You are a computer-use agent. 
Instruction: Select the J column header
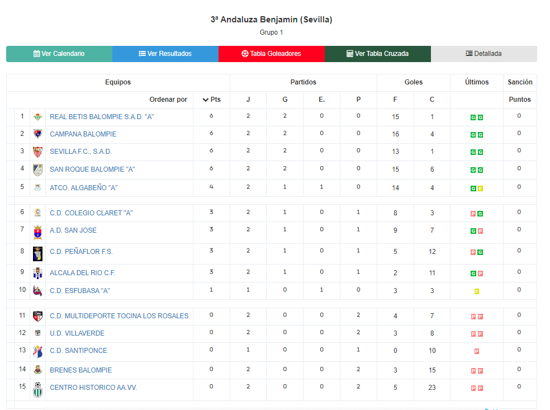click(248, 100)
